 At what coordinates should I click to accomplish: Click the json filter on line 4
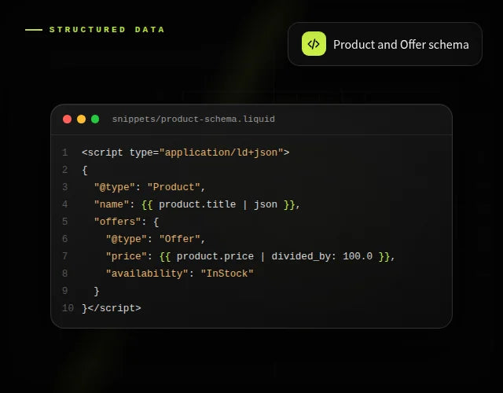[266, 204]
